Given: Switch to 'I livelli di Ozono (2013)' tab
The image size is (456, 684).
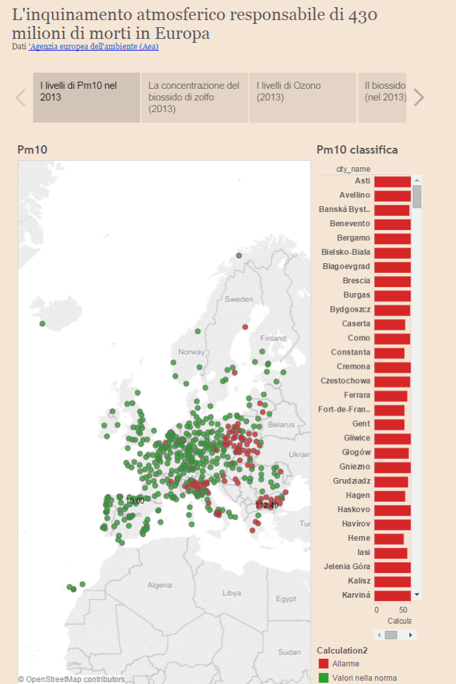Looking at the screenshot, I should pyautogui.click(x=302, y=97).
